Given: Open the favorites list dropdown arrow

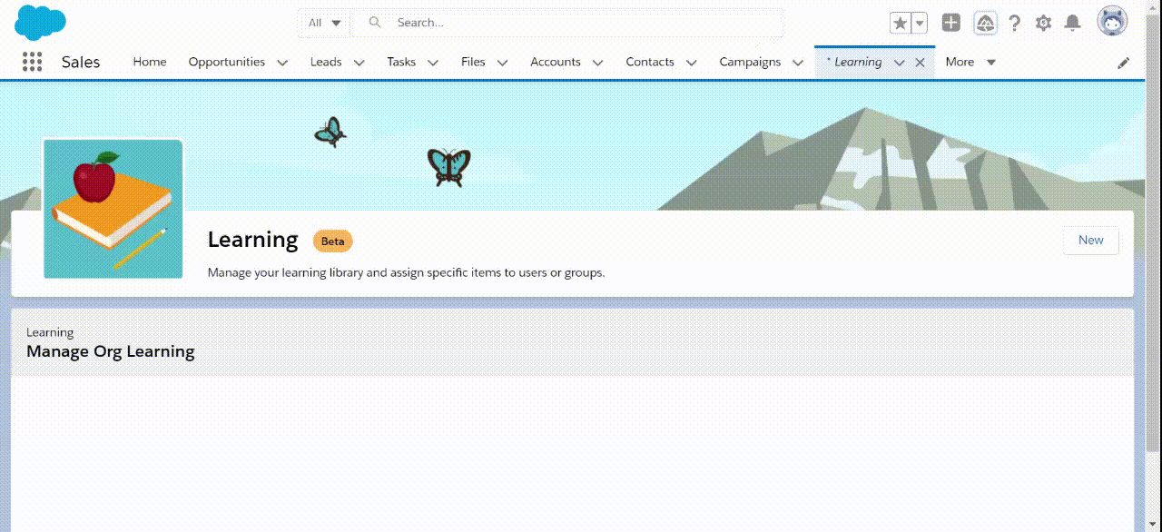Looking at the screenshot, I should coord(920,23).
